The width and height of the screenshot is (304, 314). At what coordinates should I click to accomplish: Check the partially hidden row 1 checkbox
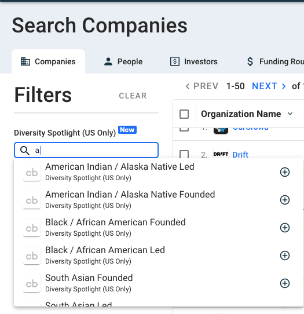pyautogui.click(x=184, y=129)
